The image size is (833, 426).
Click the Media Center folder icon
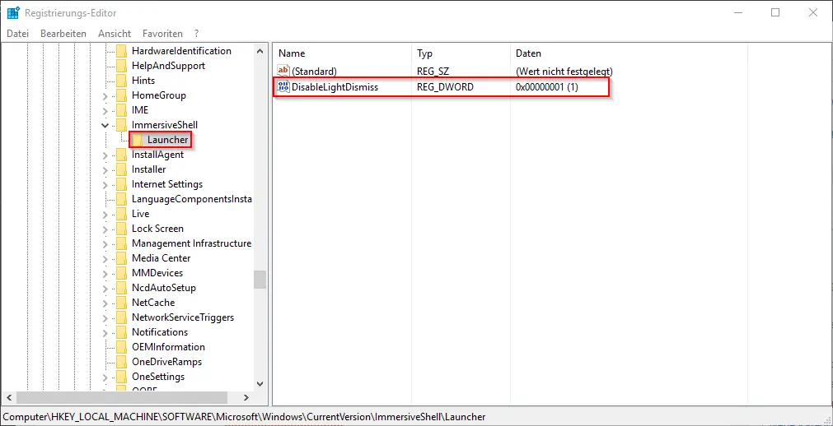(122, 258)
